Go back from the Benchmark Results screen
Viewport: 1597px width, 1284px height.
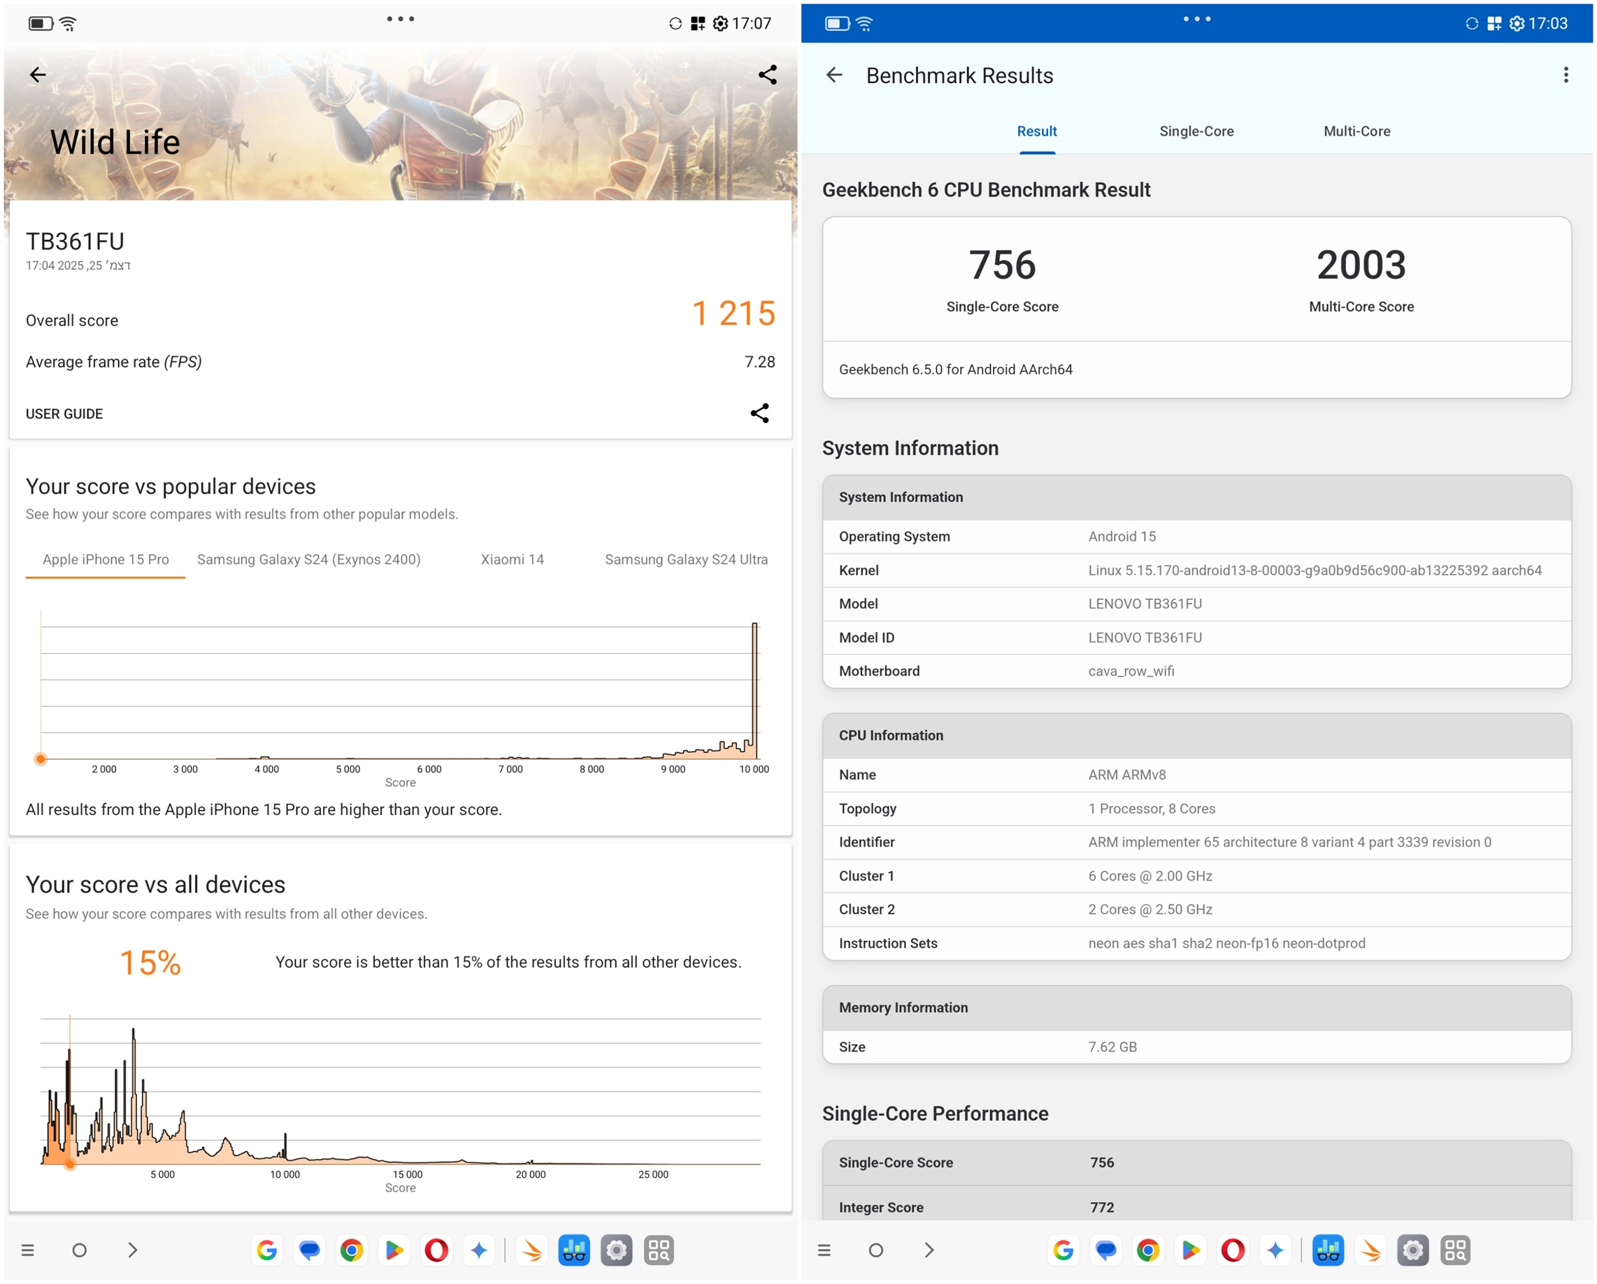click(x=834, y=75)
